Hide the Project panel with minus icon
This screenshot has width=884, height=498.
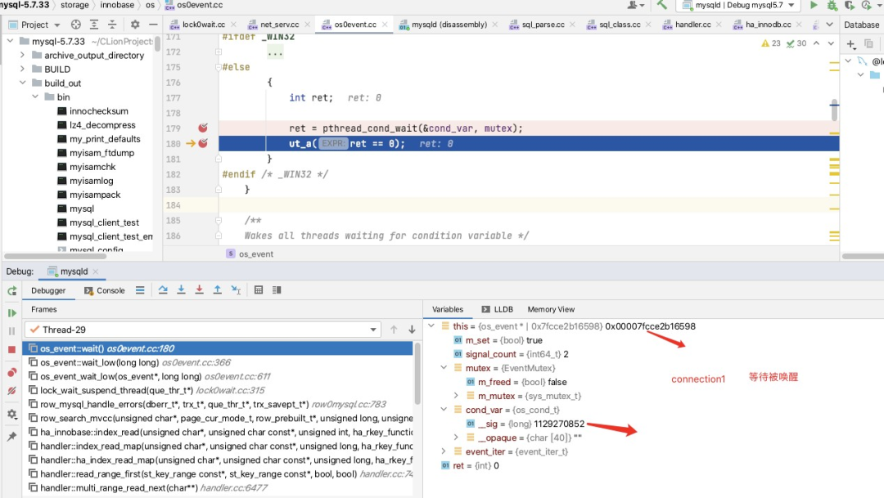153,25
